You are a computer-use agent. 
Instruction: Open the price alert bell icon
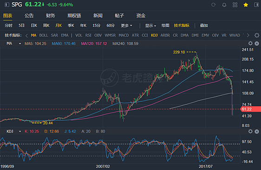click(x=224, y=5)
